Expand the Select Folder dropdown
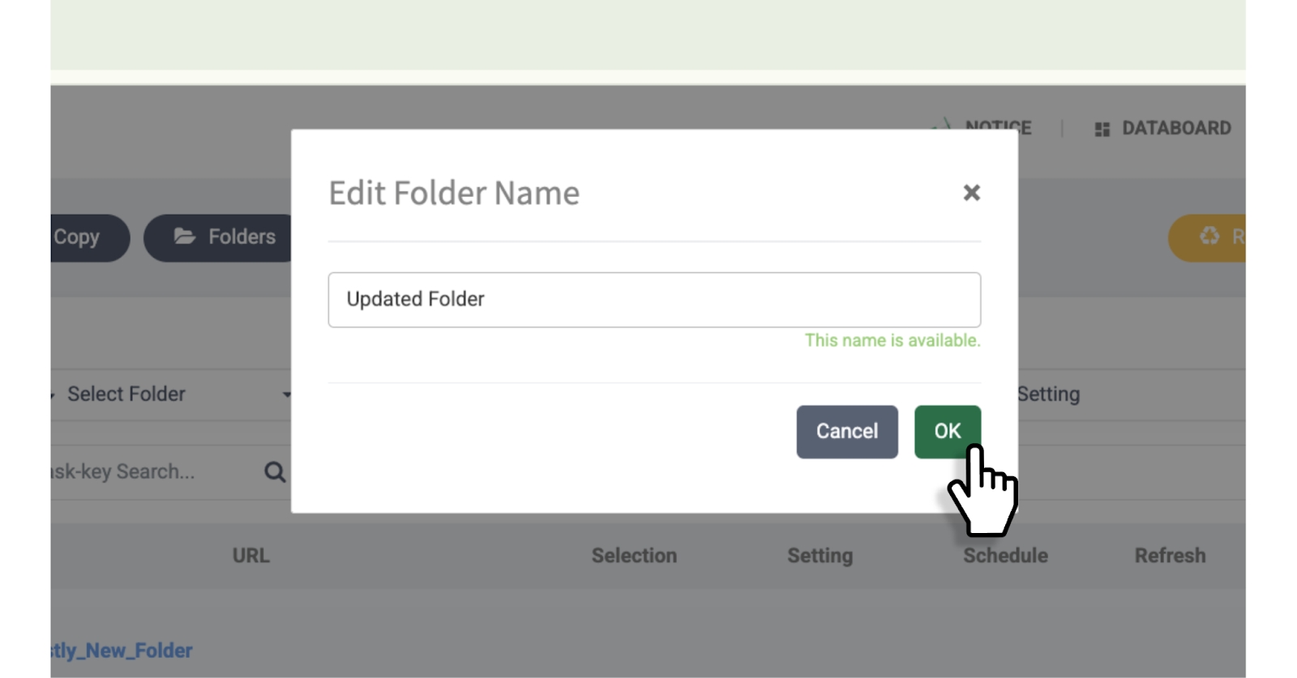The height and width of the screenshot is (678, 1297). pos(170,394)
